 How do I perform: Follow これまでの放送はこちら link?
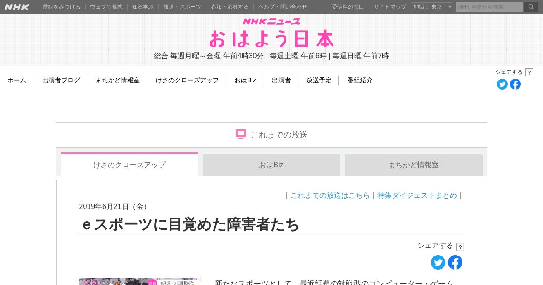(x=330, y=195)
